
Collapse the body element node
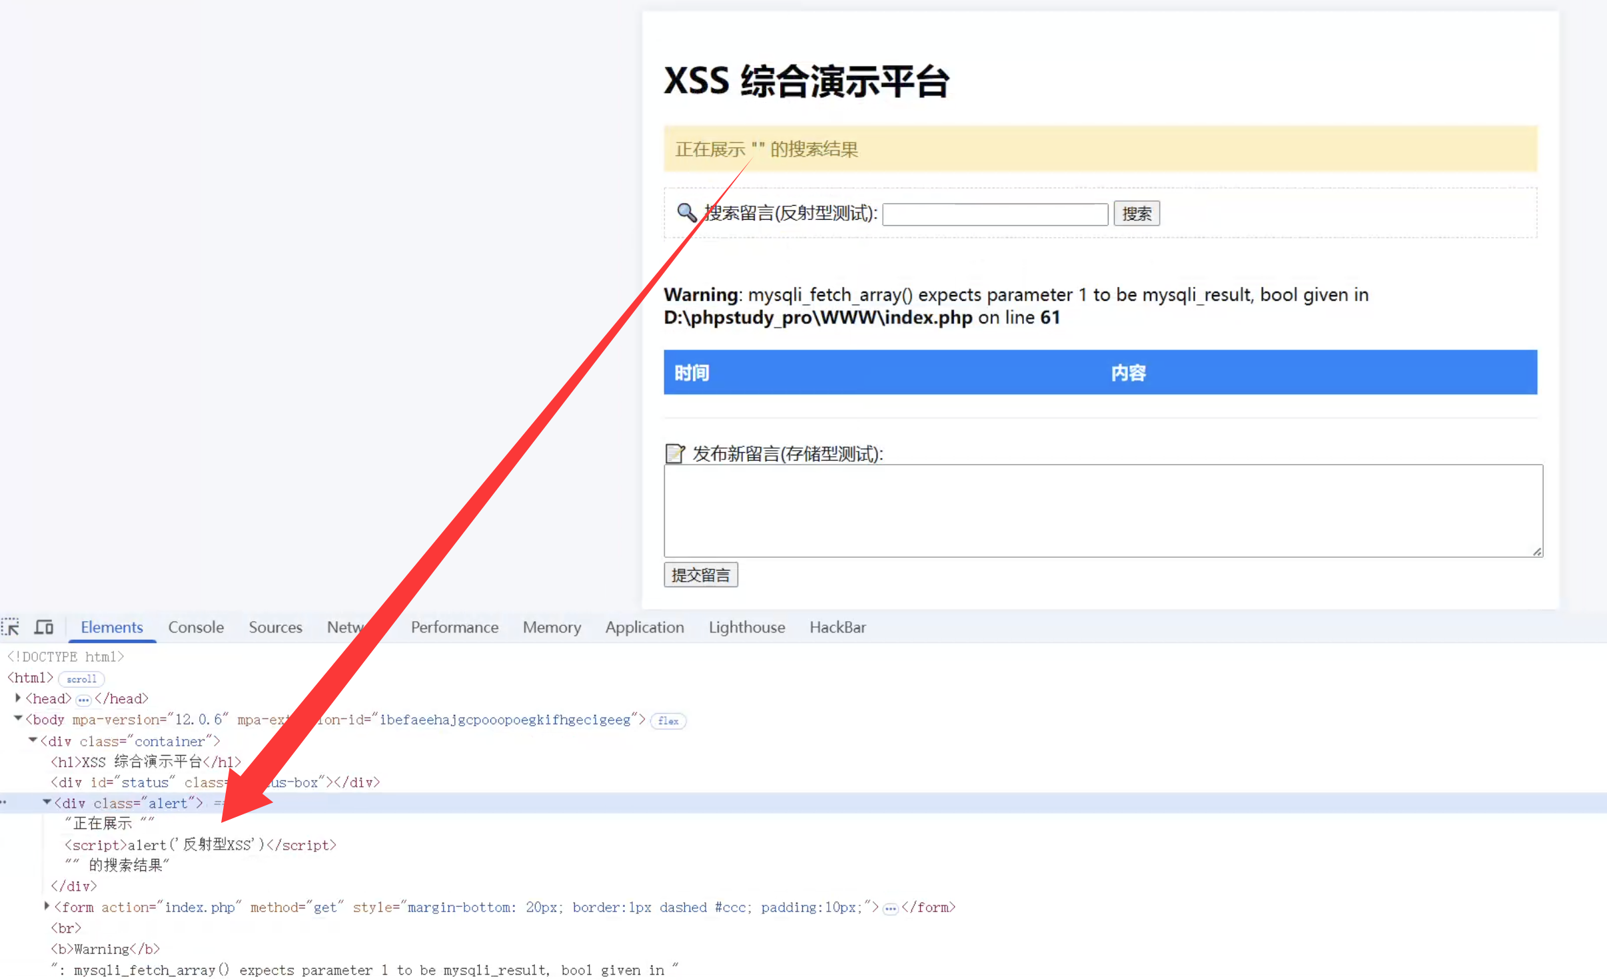18,718
